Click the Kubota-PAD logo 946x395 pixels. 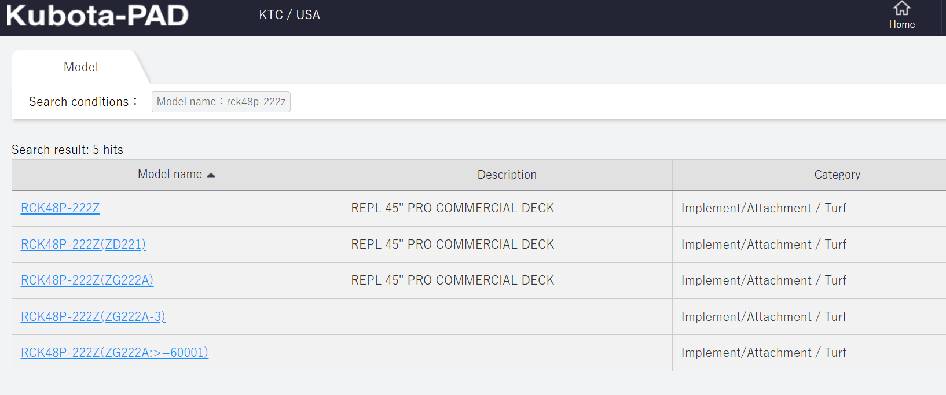point(97,16)
